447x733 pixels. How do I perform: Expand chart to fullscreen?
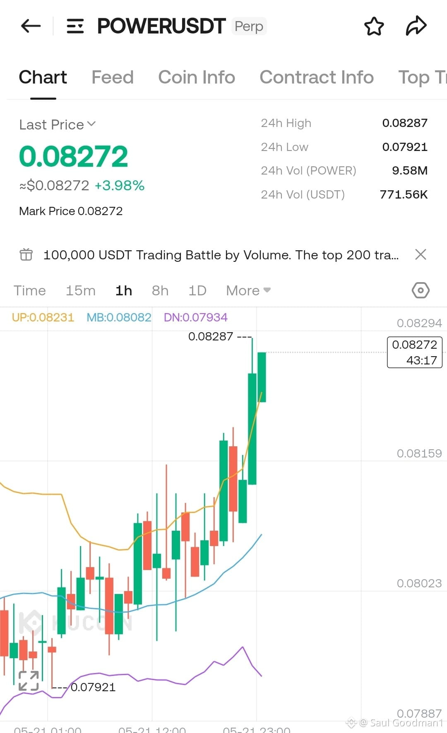[x=29, y=681]
